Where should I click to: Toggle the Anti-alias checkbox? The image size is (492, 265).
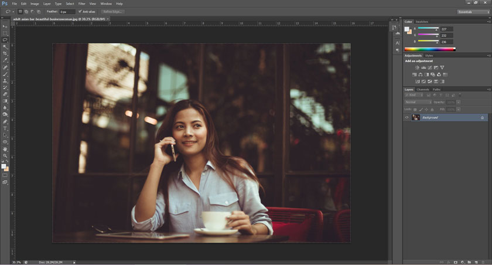point(80,12)
